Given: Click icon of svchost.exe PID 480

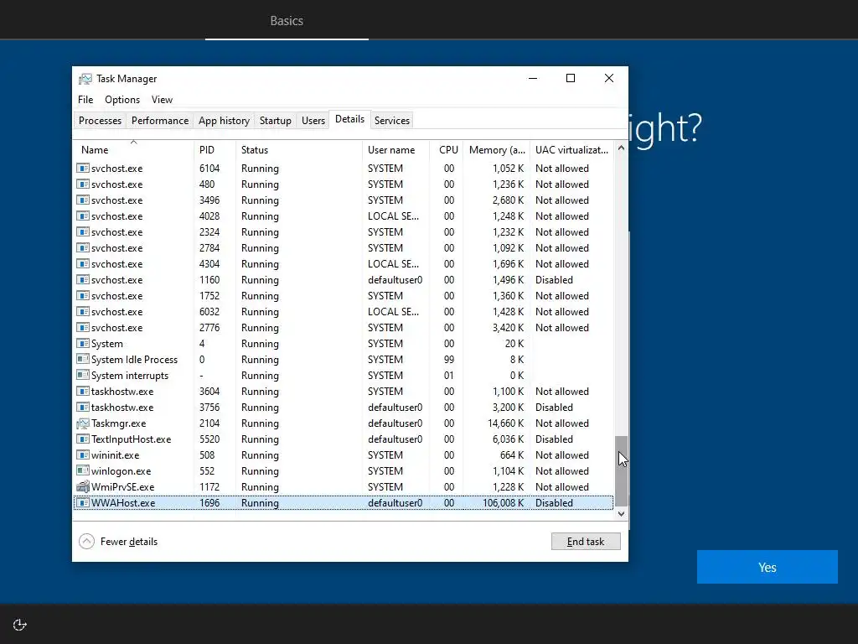Looking at the screenshot, I should (x=83, y=184).
